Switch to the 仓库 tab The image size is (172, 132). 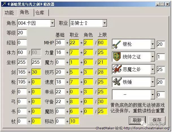click(x=41, y=13)
